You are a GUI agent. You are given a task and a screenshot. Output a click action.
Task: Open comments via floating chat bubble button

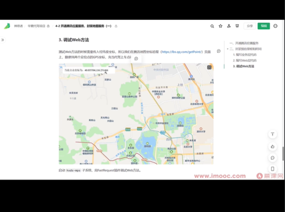272,158
